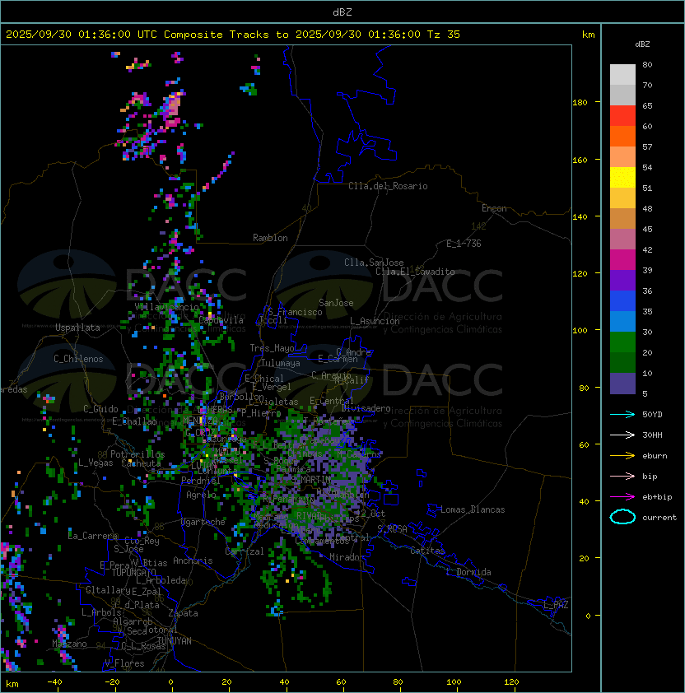The image size is (685, 693).
Task: Click the 'E_1-736' map label
Action: click(464, 244)
